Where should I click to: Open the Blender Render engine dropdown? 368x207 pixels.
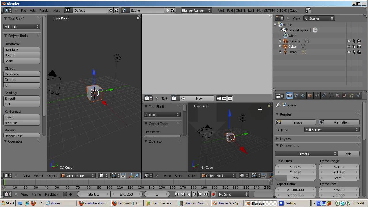196,10
